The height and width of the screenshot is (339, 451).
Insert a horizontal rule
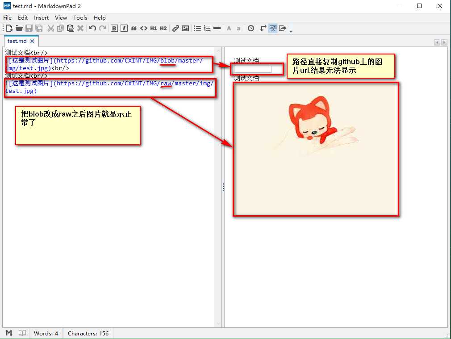[x=217, y=28]
